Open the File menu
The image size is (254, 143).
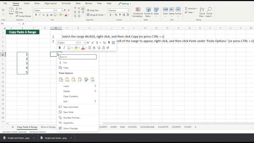5,4
